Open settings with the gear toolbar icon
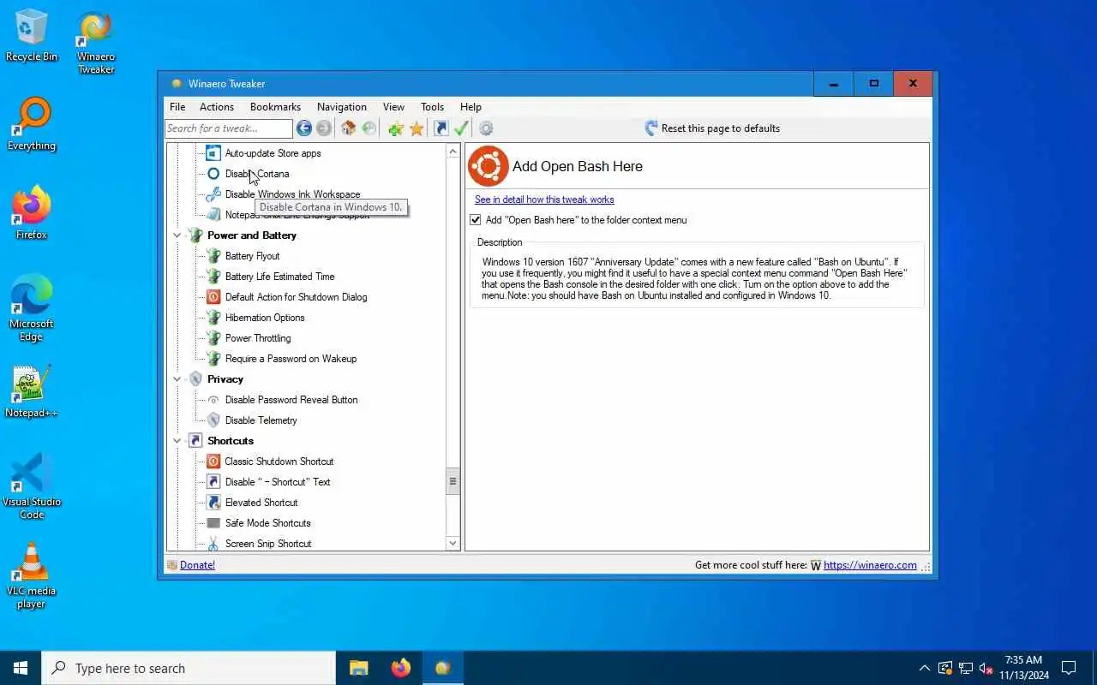The height and width of the screenshot is (685, 1097). click(486, 128)
